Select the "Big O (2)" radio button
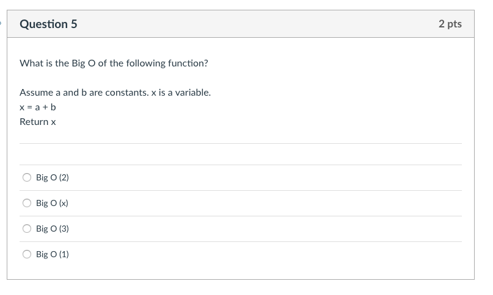This screenshot has width=493, height=295. (x=27, y=178)
